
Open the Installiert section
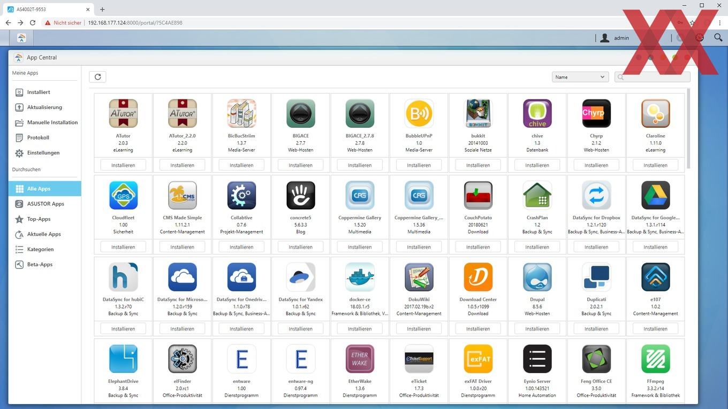45,92
